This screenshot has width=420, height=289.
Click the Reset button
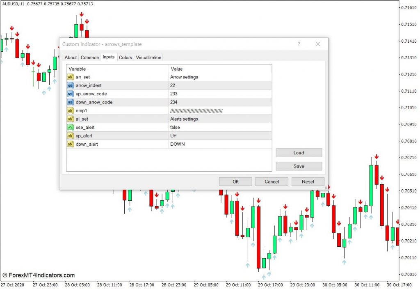pos(308,181)
